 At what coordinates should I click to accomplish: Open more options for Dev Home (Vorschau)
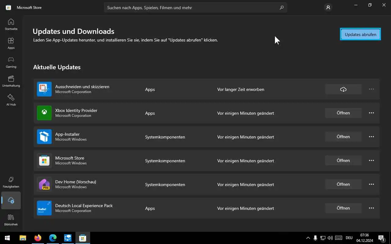coord(371,184)
